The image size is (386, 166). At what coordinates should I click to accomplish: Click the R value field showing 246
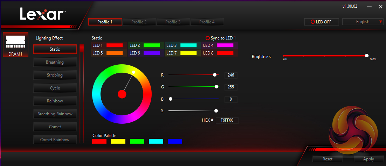[x=231, y=75]
